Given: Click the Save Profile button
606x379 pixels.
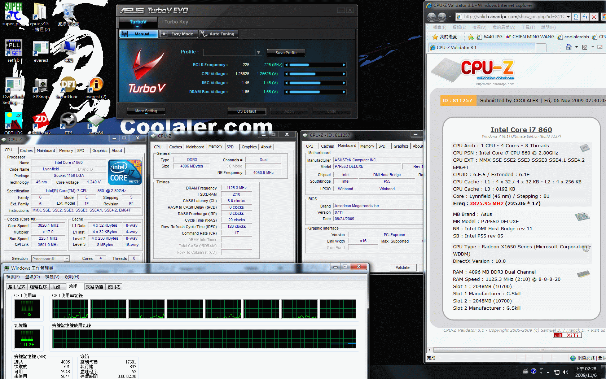Looking at the screenshot, I should coord(286,53).
